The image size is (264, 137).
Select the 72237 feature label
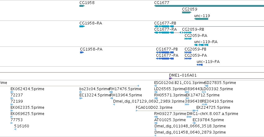click(x=17, y=95)
